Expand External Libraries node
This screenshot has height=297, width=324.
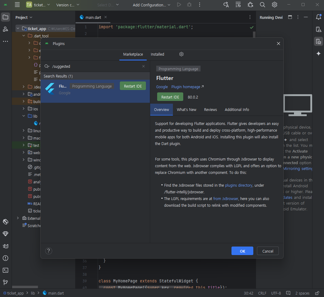[x=18, y=218]
